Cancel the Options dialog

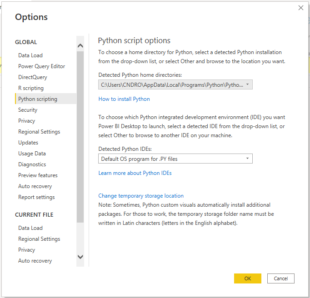(x=281, y=278)
